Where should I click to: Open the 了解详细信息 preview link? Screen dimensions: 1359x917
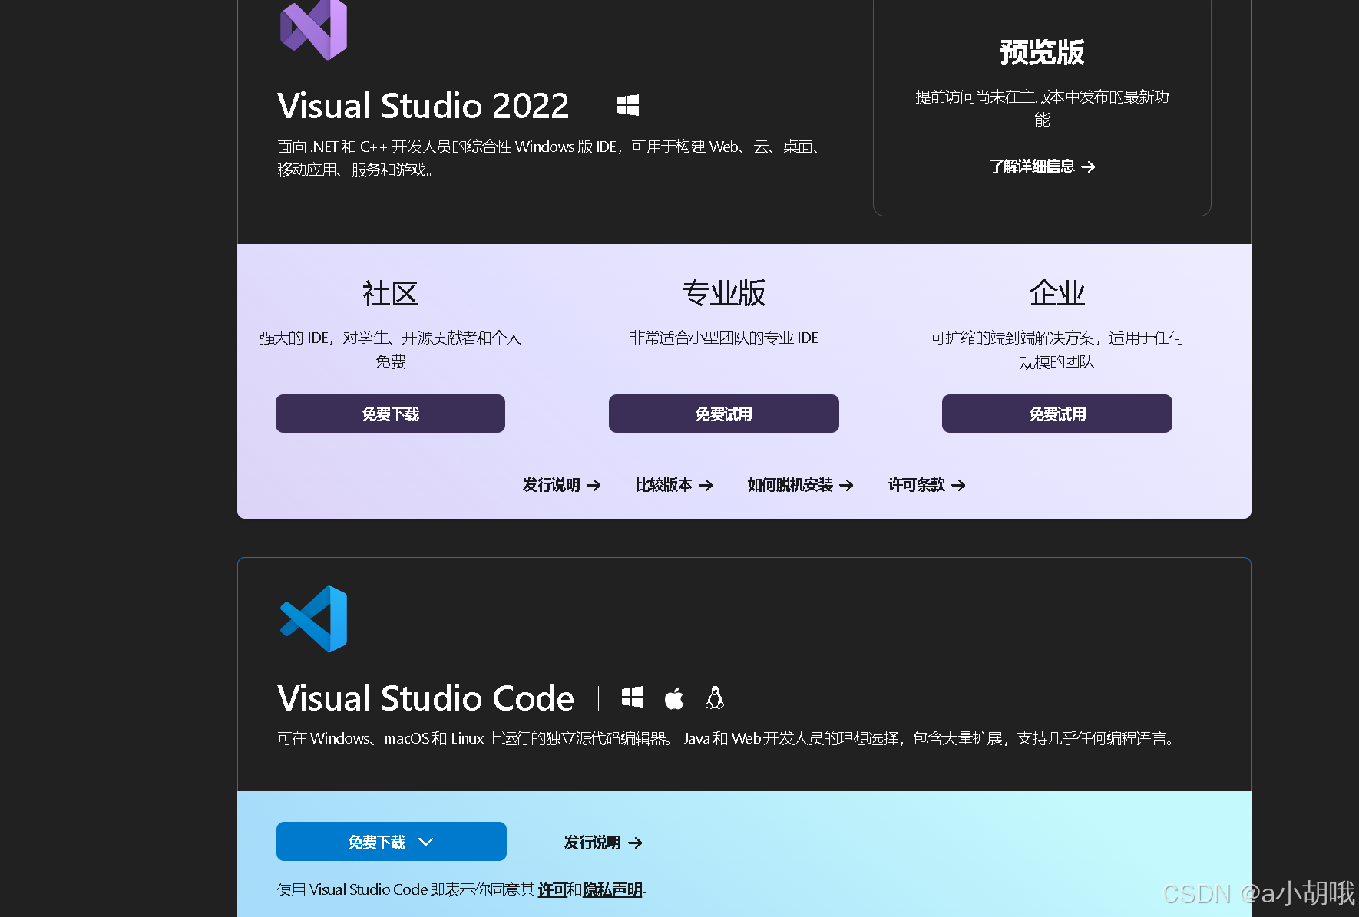tap(1042, 167)
